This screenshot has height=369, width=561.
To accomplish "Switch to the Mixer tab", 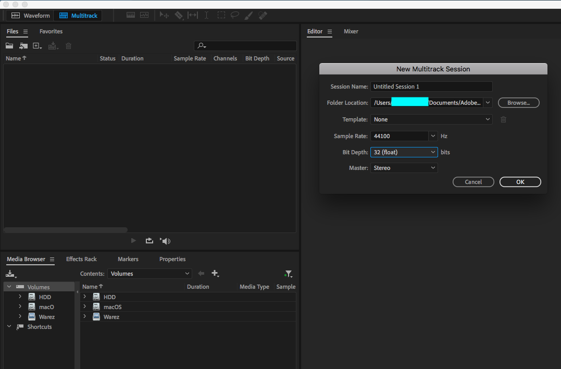I will coord(351,31).
